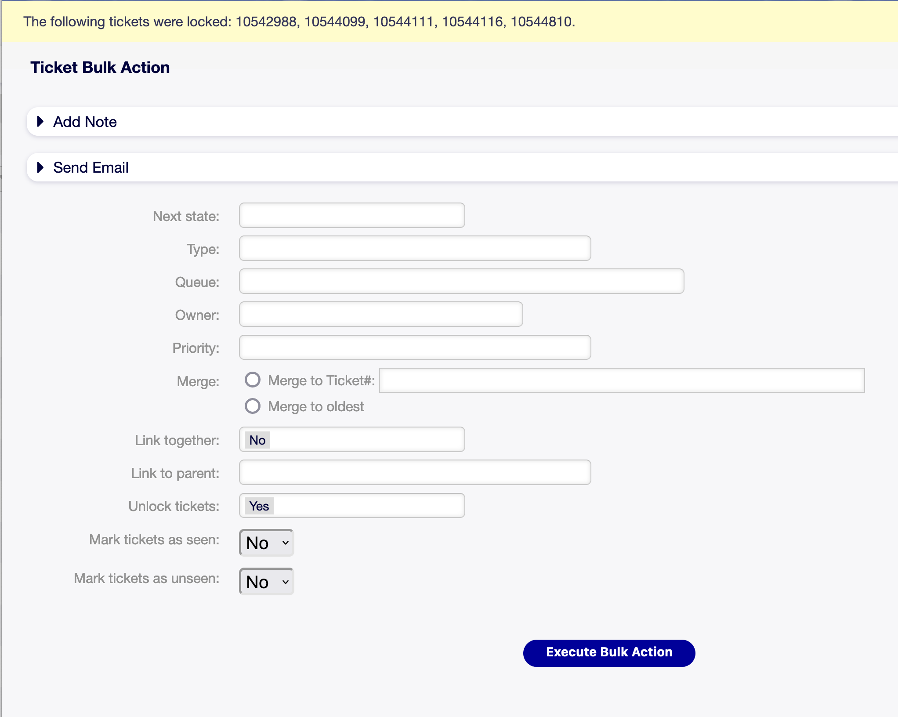Click the Merge to oldest label text
Viewport: 898px width, 717px height.
click(316, 406)
